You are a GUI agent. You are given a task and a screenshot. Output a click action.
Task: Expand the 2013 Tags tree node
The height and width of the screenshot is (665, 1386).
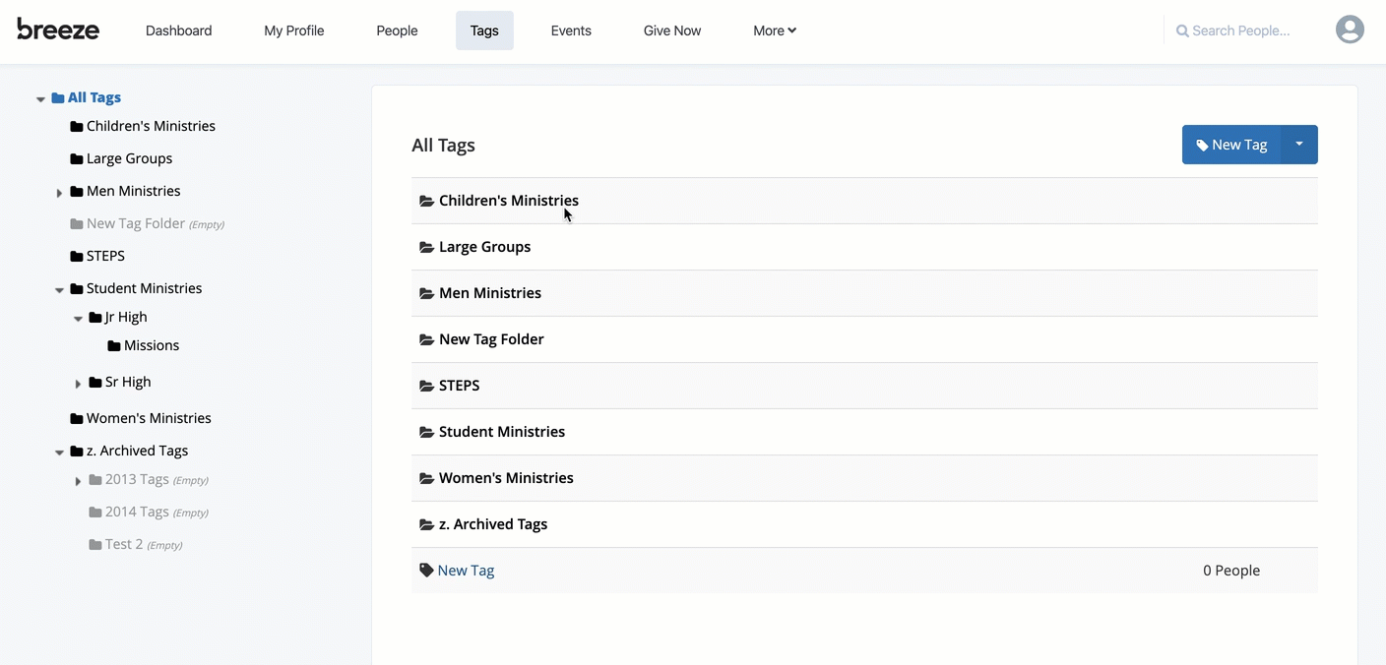[x=78, y=481]
